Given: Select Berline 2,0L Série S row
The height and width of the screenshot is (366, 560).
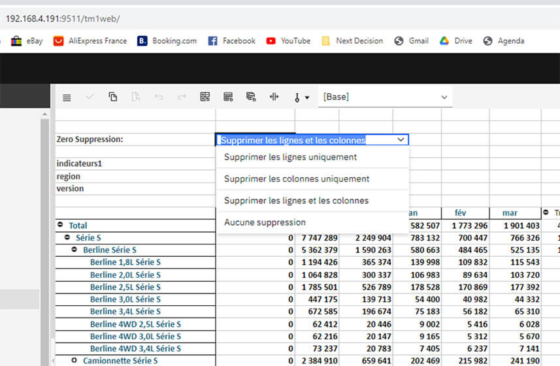Looking at the screenshot, I should click(125, 275).
